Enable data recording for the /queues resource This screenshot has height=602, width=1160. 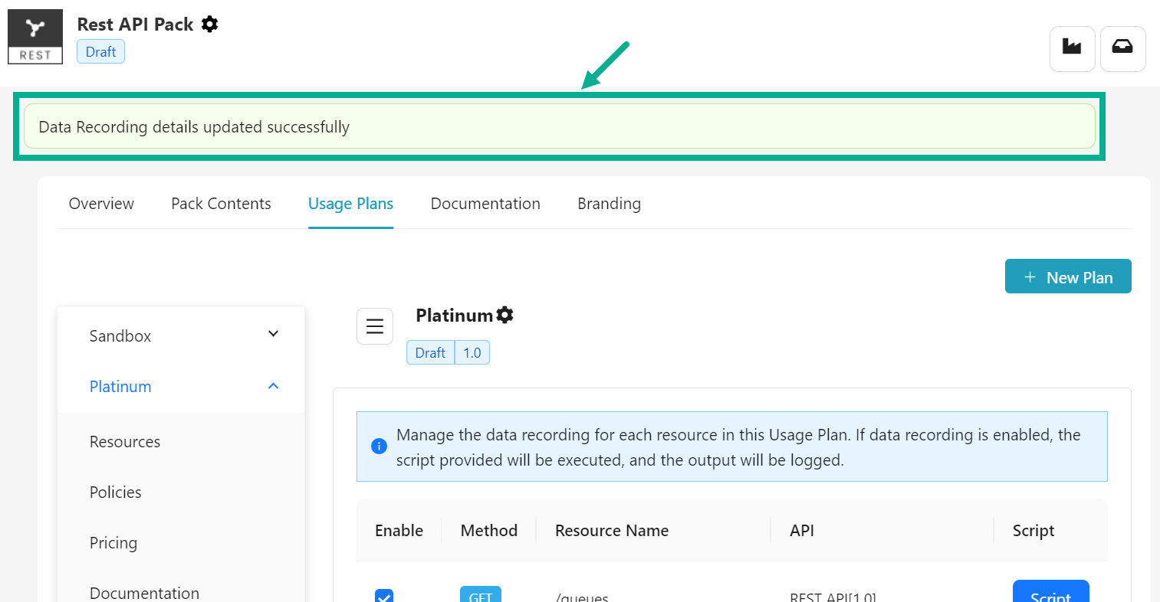tap(384, 597)
